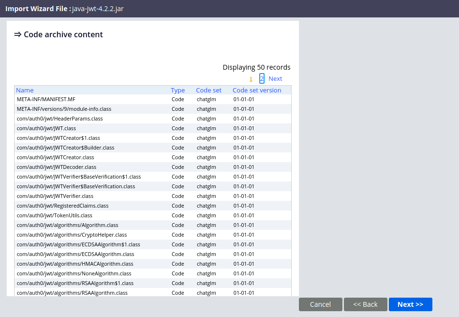
Task: Click the << Back button
Action: tap(365, 304)
